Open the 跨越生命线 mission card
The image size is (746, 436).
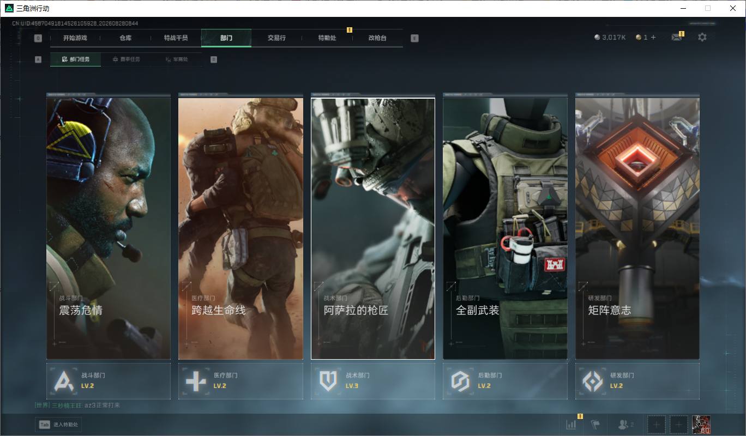tap(240, 228)
